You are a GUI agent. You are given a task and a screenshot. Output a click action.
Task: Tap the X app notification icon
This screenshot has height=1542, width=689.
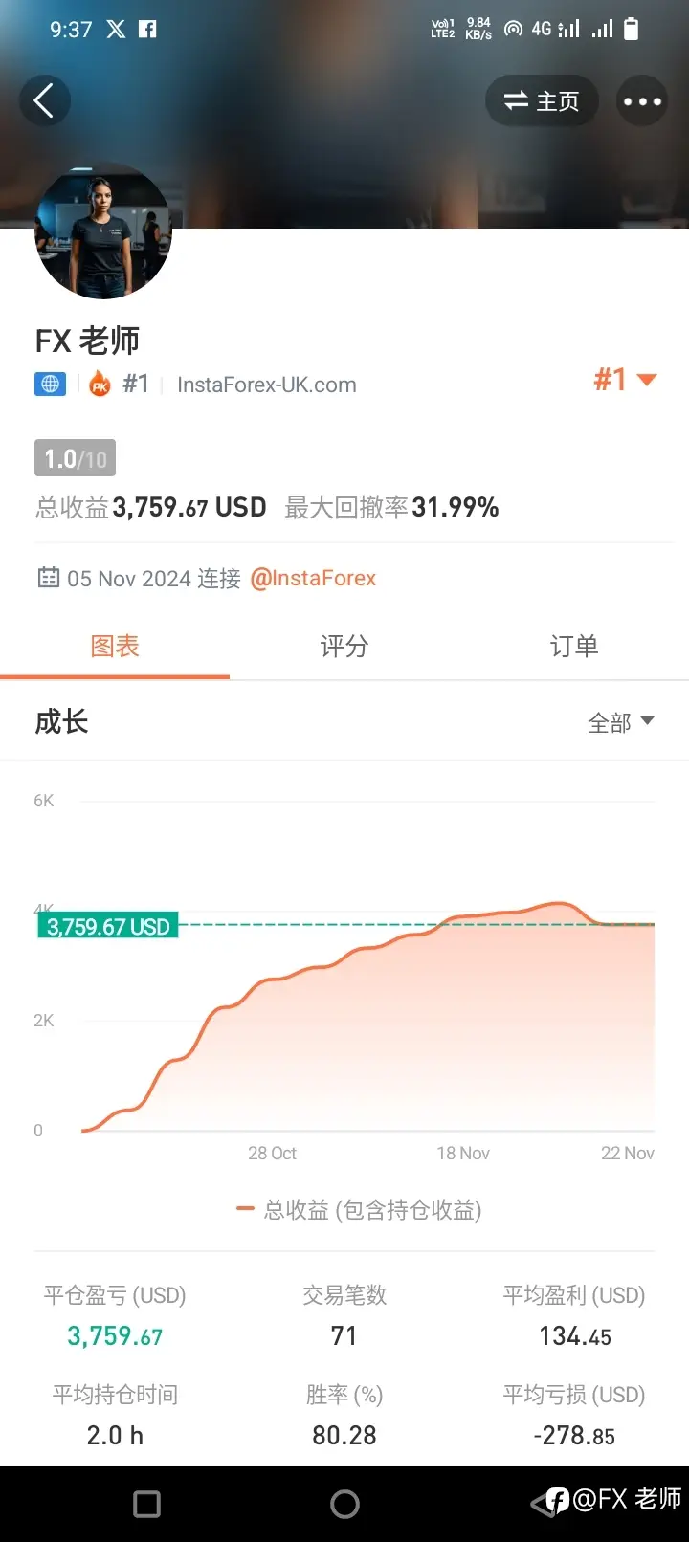[x=116, y=29]
